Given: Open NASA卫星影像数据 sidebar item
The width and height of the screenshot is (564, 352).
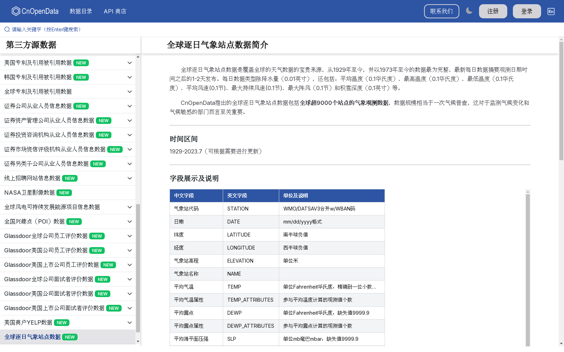Looking at the screenshot, I should 68,193.
